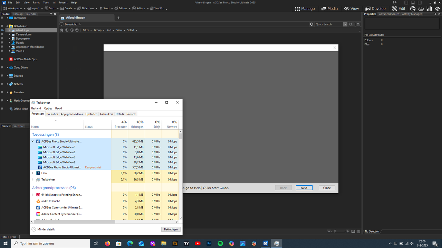Click the Close button in dialog
442x248 pixels.
[x=327, y=188]
